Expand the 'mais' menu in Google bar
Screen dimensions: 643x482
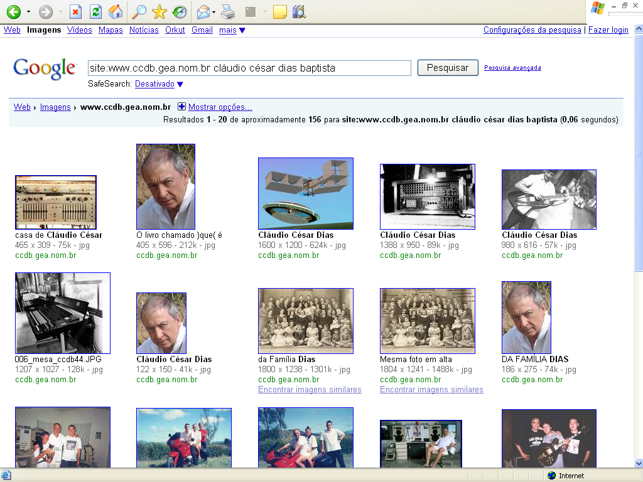[x=242, y=30]
